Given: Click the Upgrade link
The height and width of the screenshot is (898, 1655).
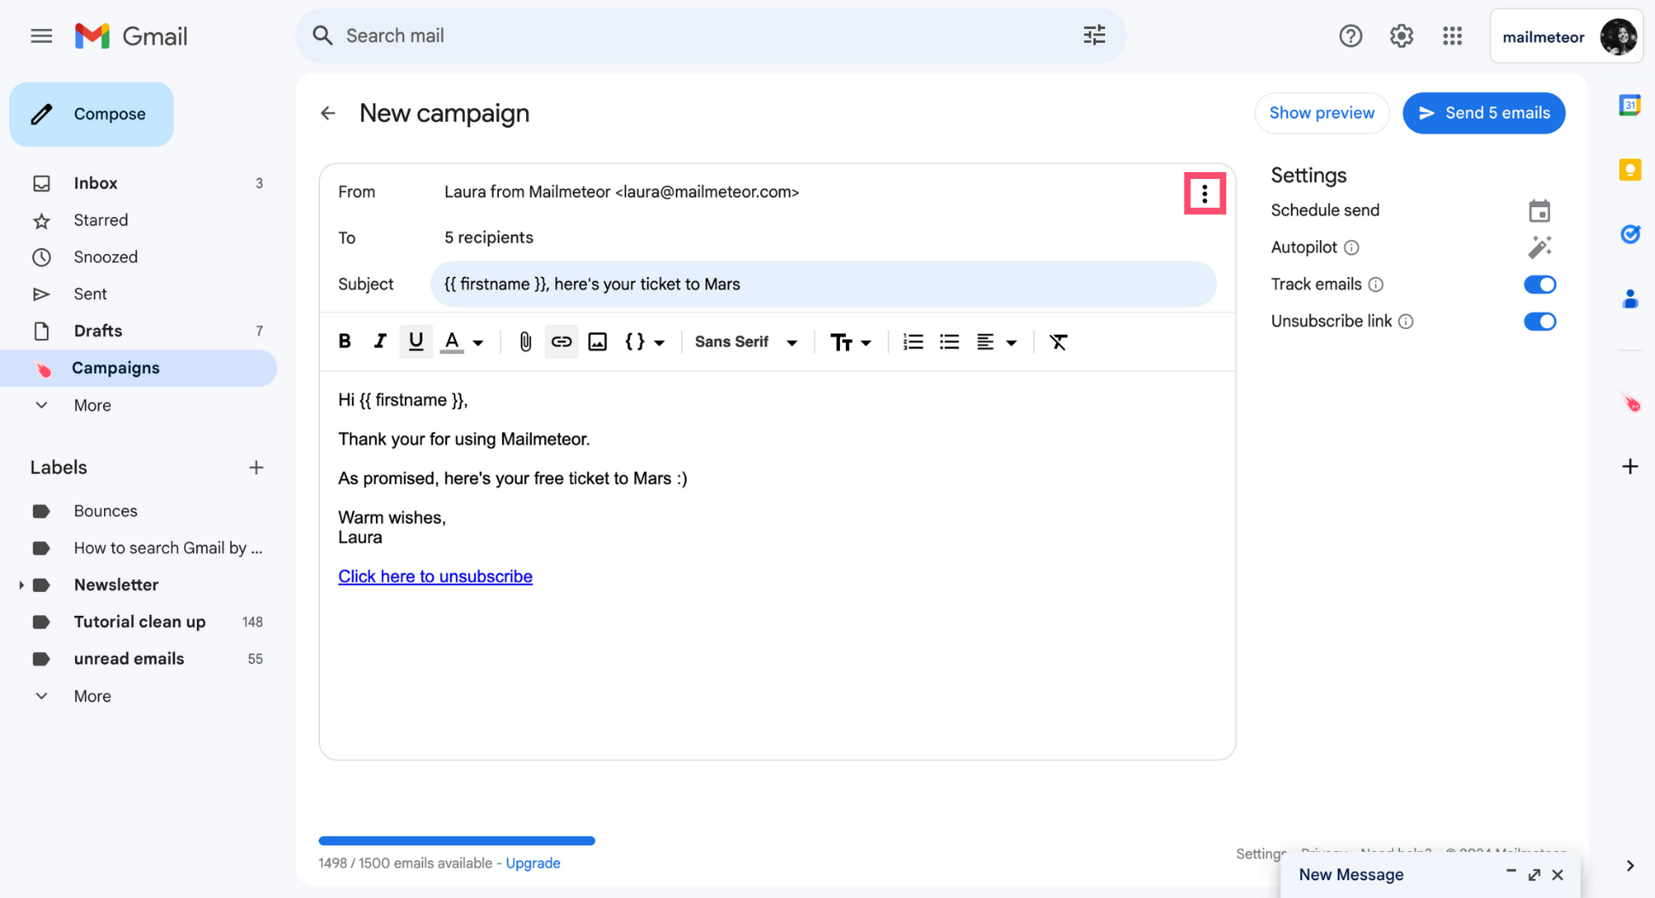Looking at the screenshot, I should click(533, 863).
